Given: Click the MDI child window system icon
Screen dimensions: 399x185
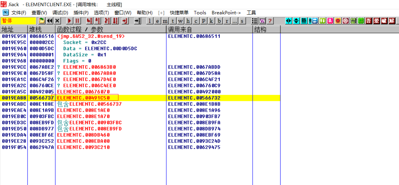Looking at the screenshot, I should tap(6, 13).
